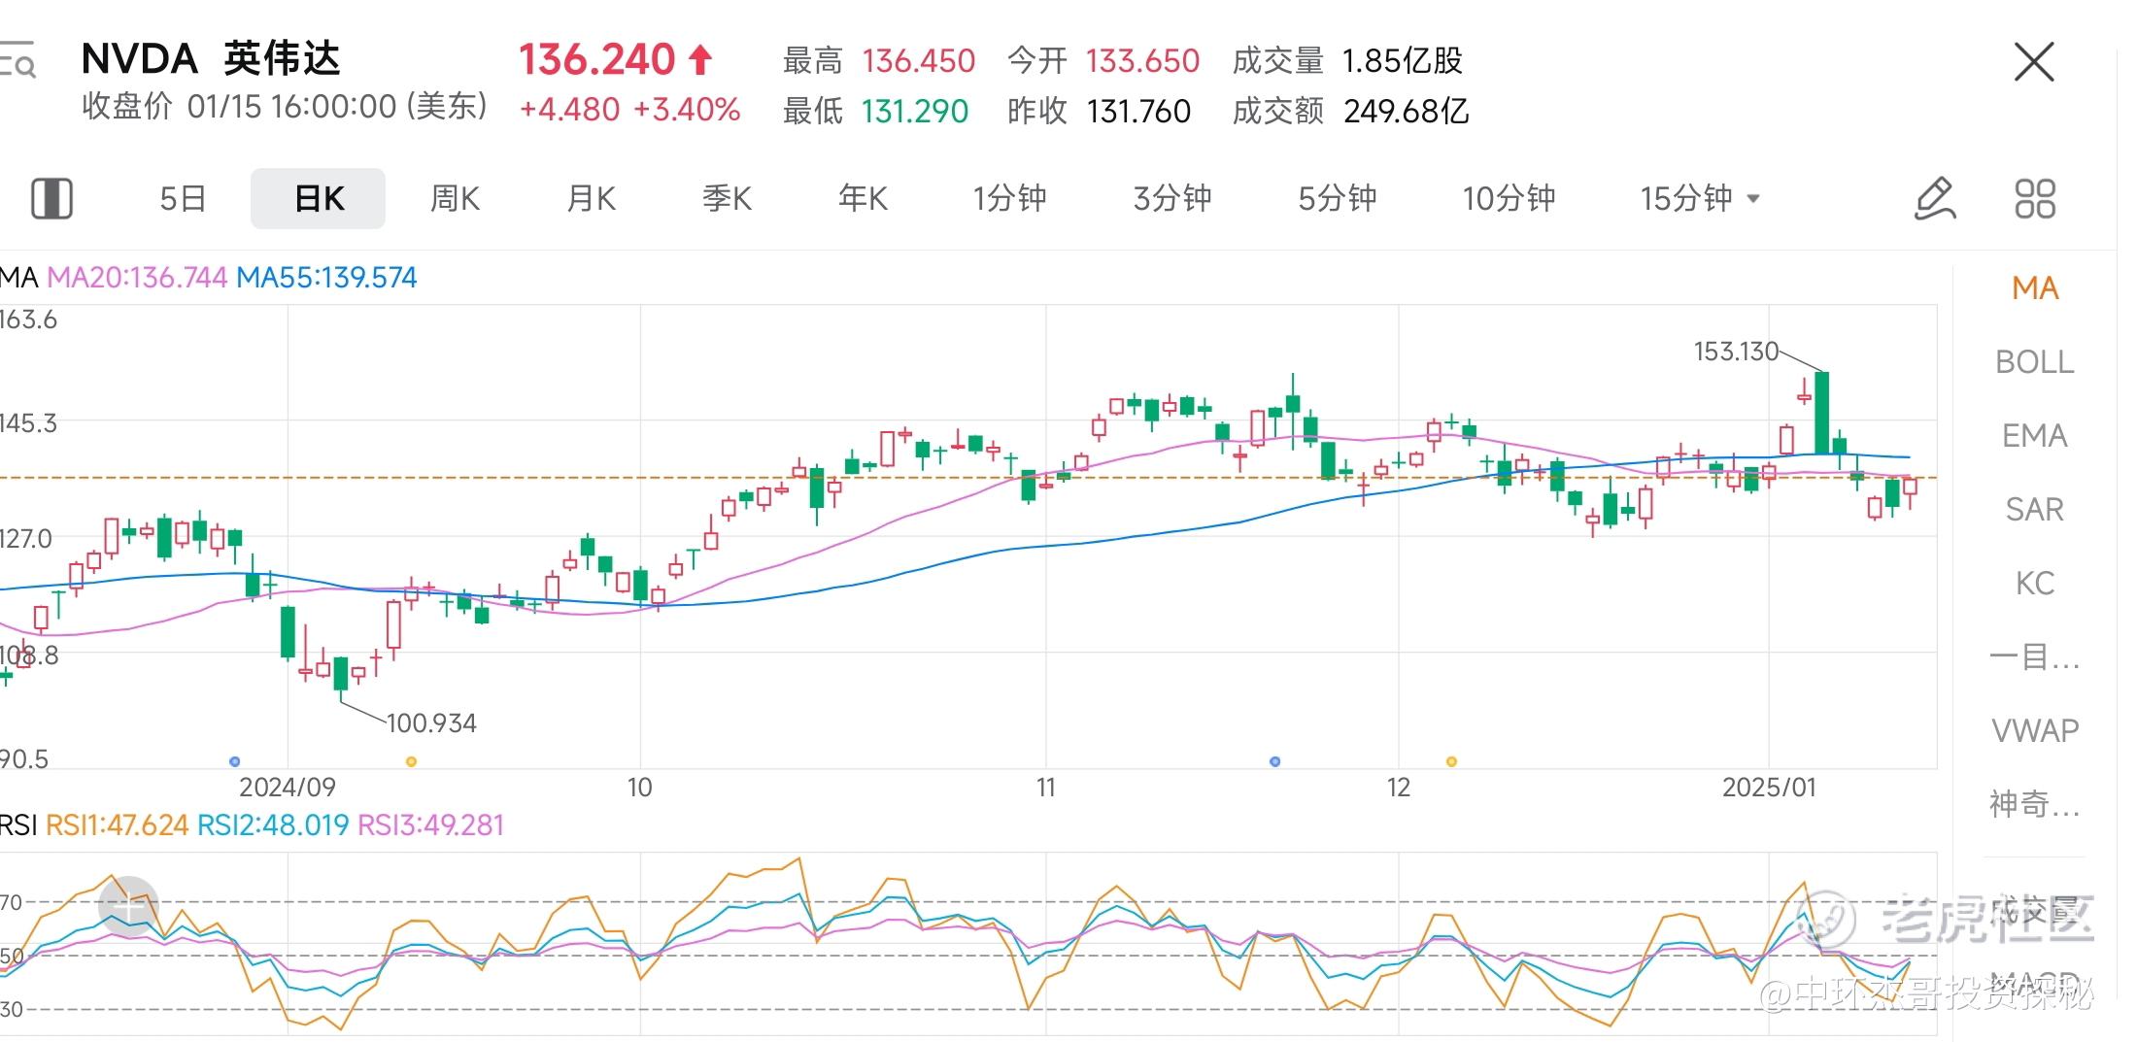The width and height of the screenshot is (2137, 1042).
Task: Click the MA55:139.574 legend value
Action: [326, 278]
